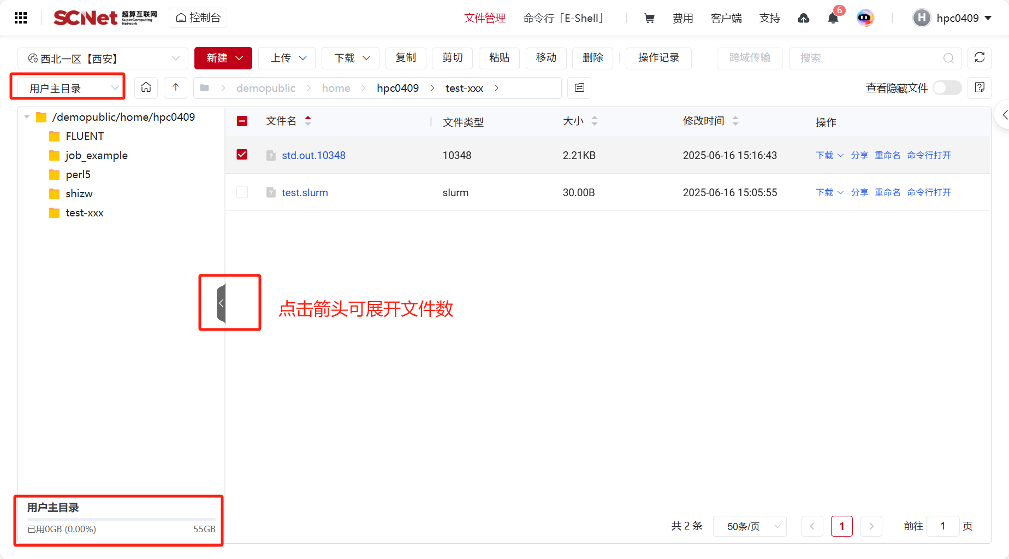Open the 50条/页 page size dropdown
Screen dimensions: 1009x559
[x=750, y=526]
